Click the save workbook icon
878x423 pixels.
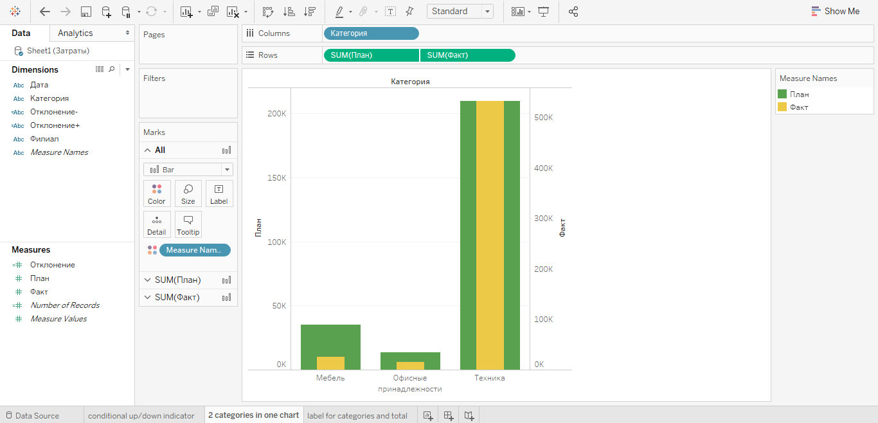[x=85, y=12]
